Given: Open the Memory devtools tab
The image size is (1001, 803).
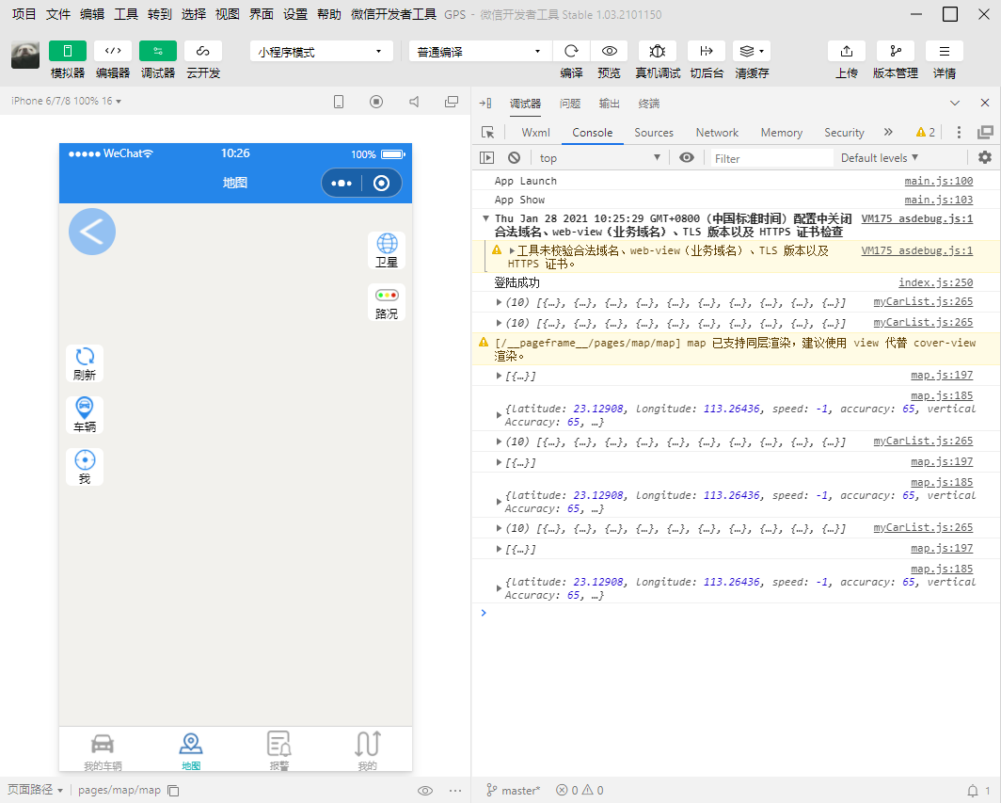Looking at the screenshot, I should pos(782,132).
